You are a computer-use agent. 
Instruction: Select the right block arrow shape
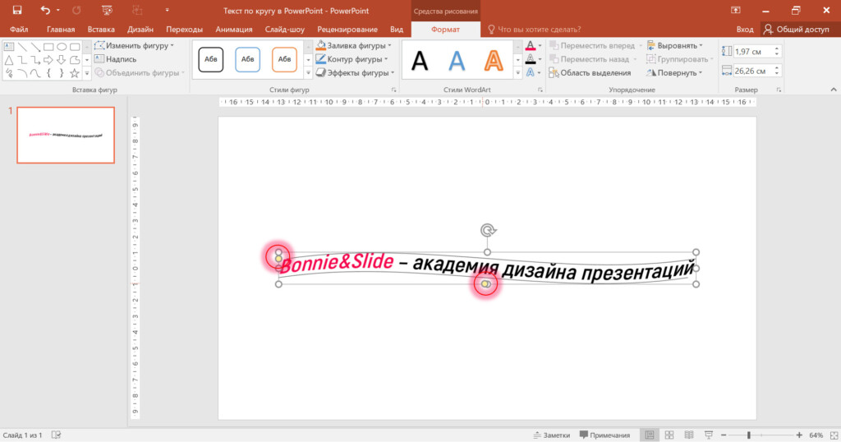coord(48,60)
